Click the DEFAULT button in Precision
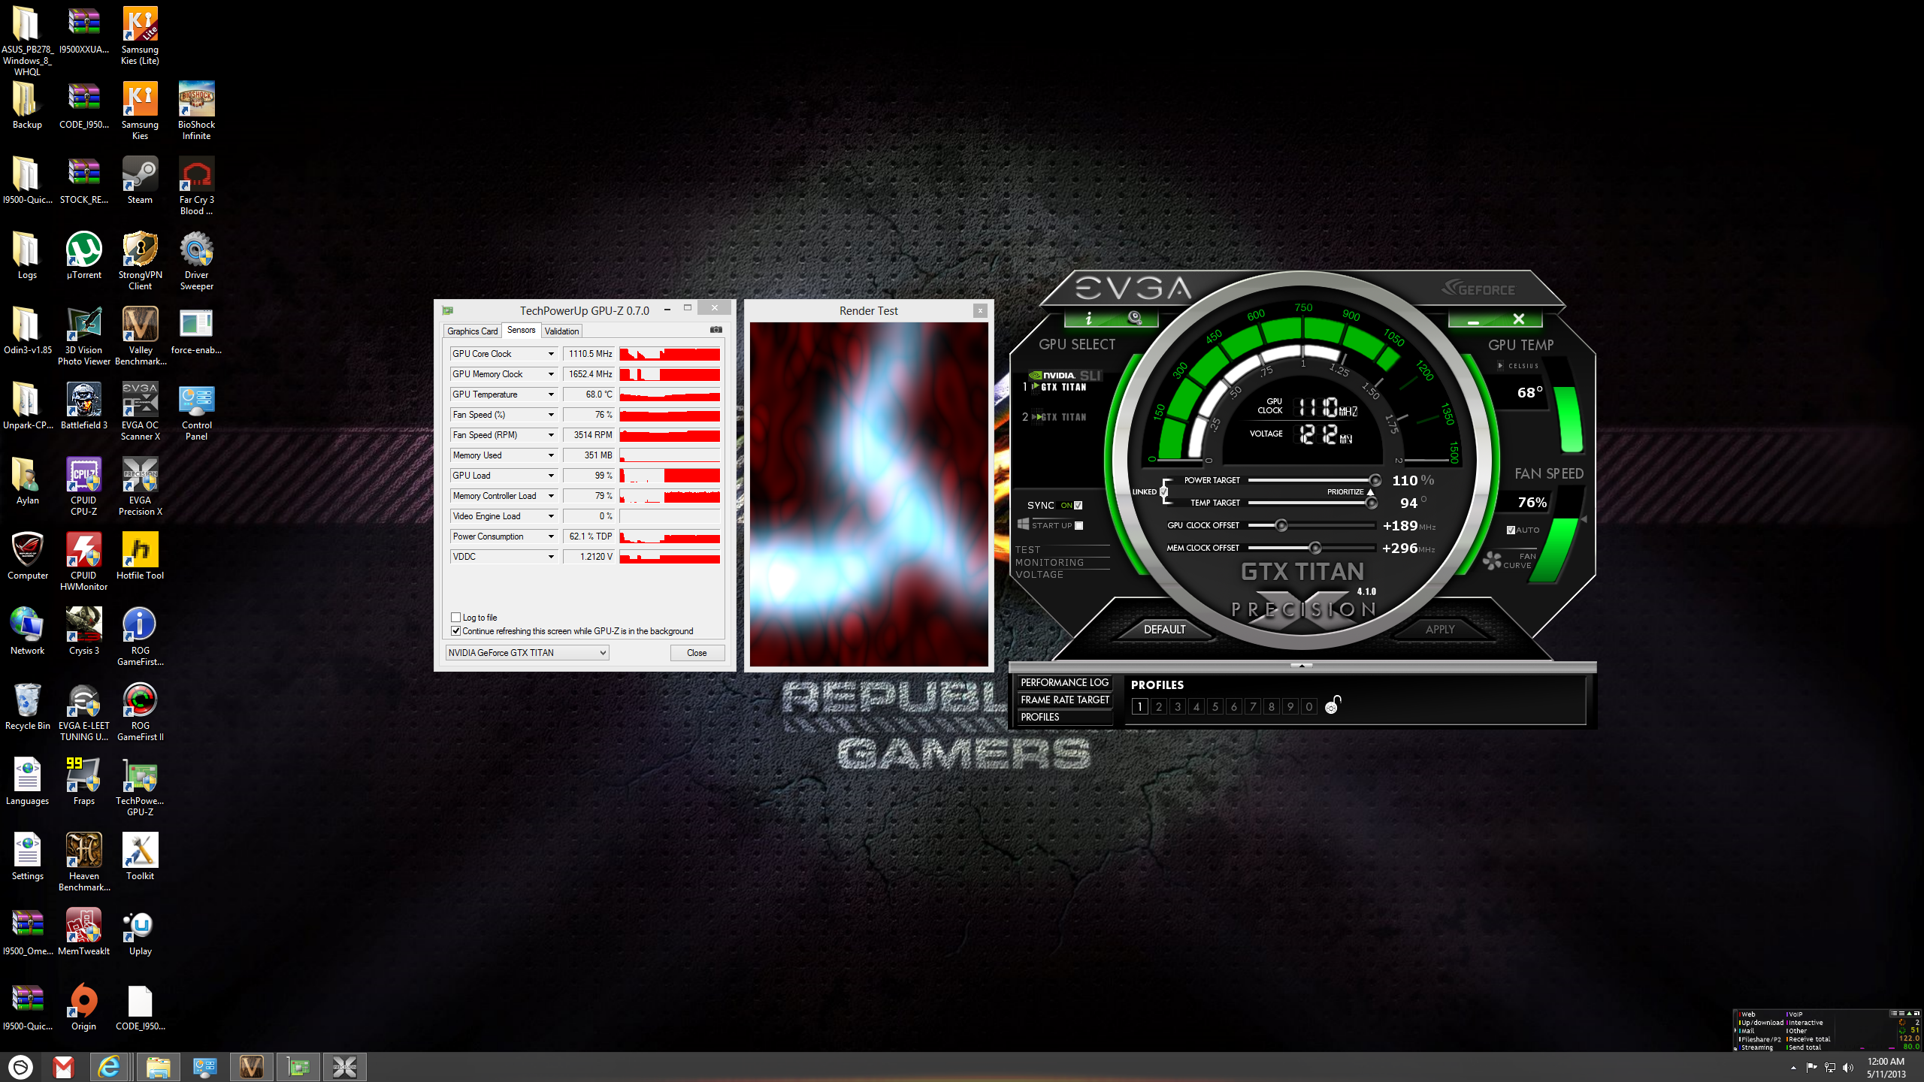The width and height of the screenshot is (1924, 1082). pyautogui.click(x=1164, y=630)
